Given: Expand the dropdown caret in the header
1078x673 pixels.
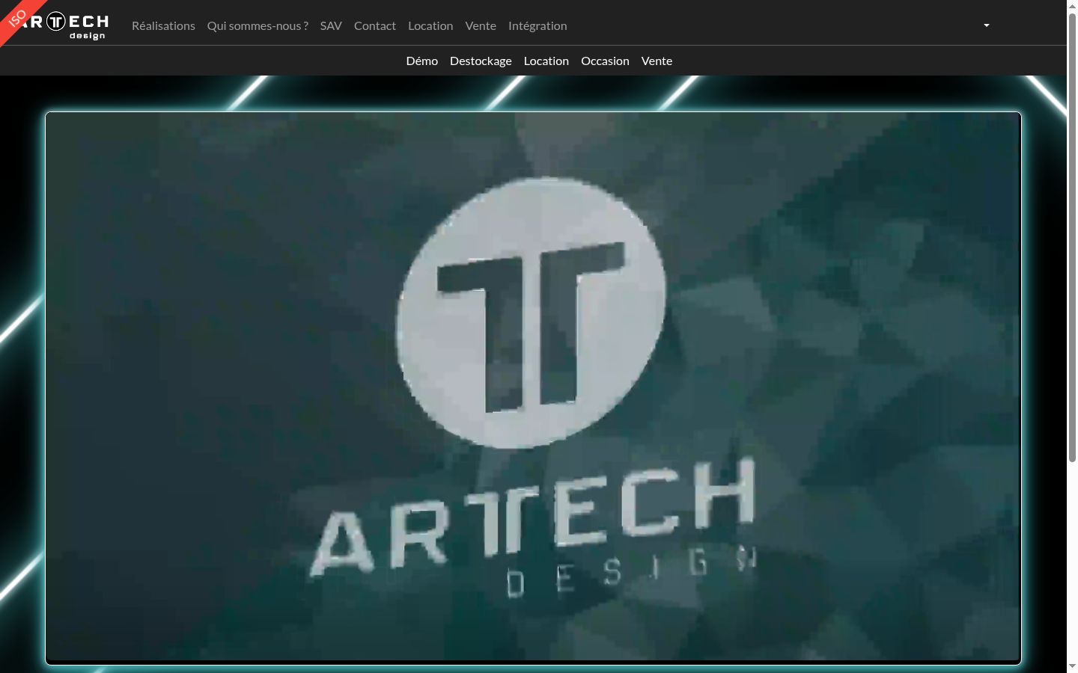Looking at the screenshot, I should 987,25.
